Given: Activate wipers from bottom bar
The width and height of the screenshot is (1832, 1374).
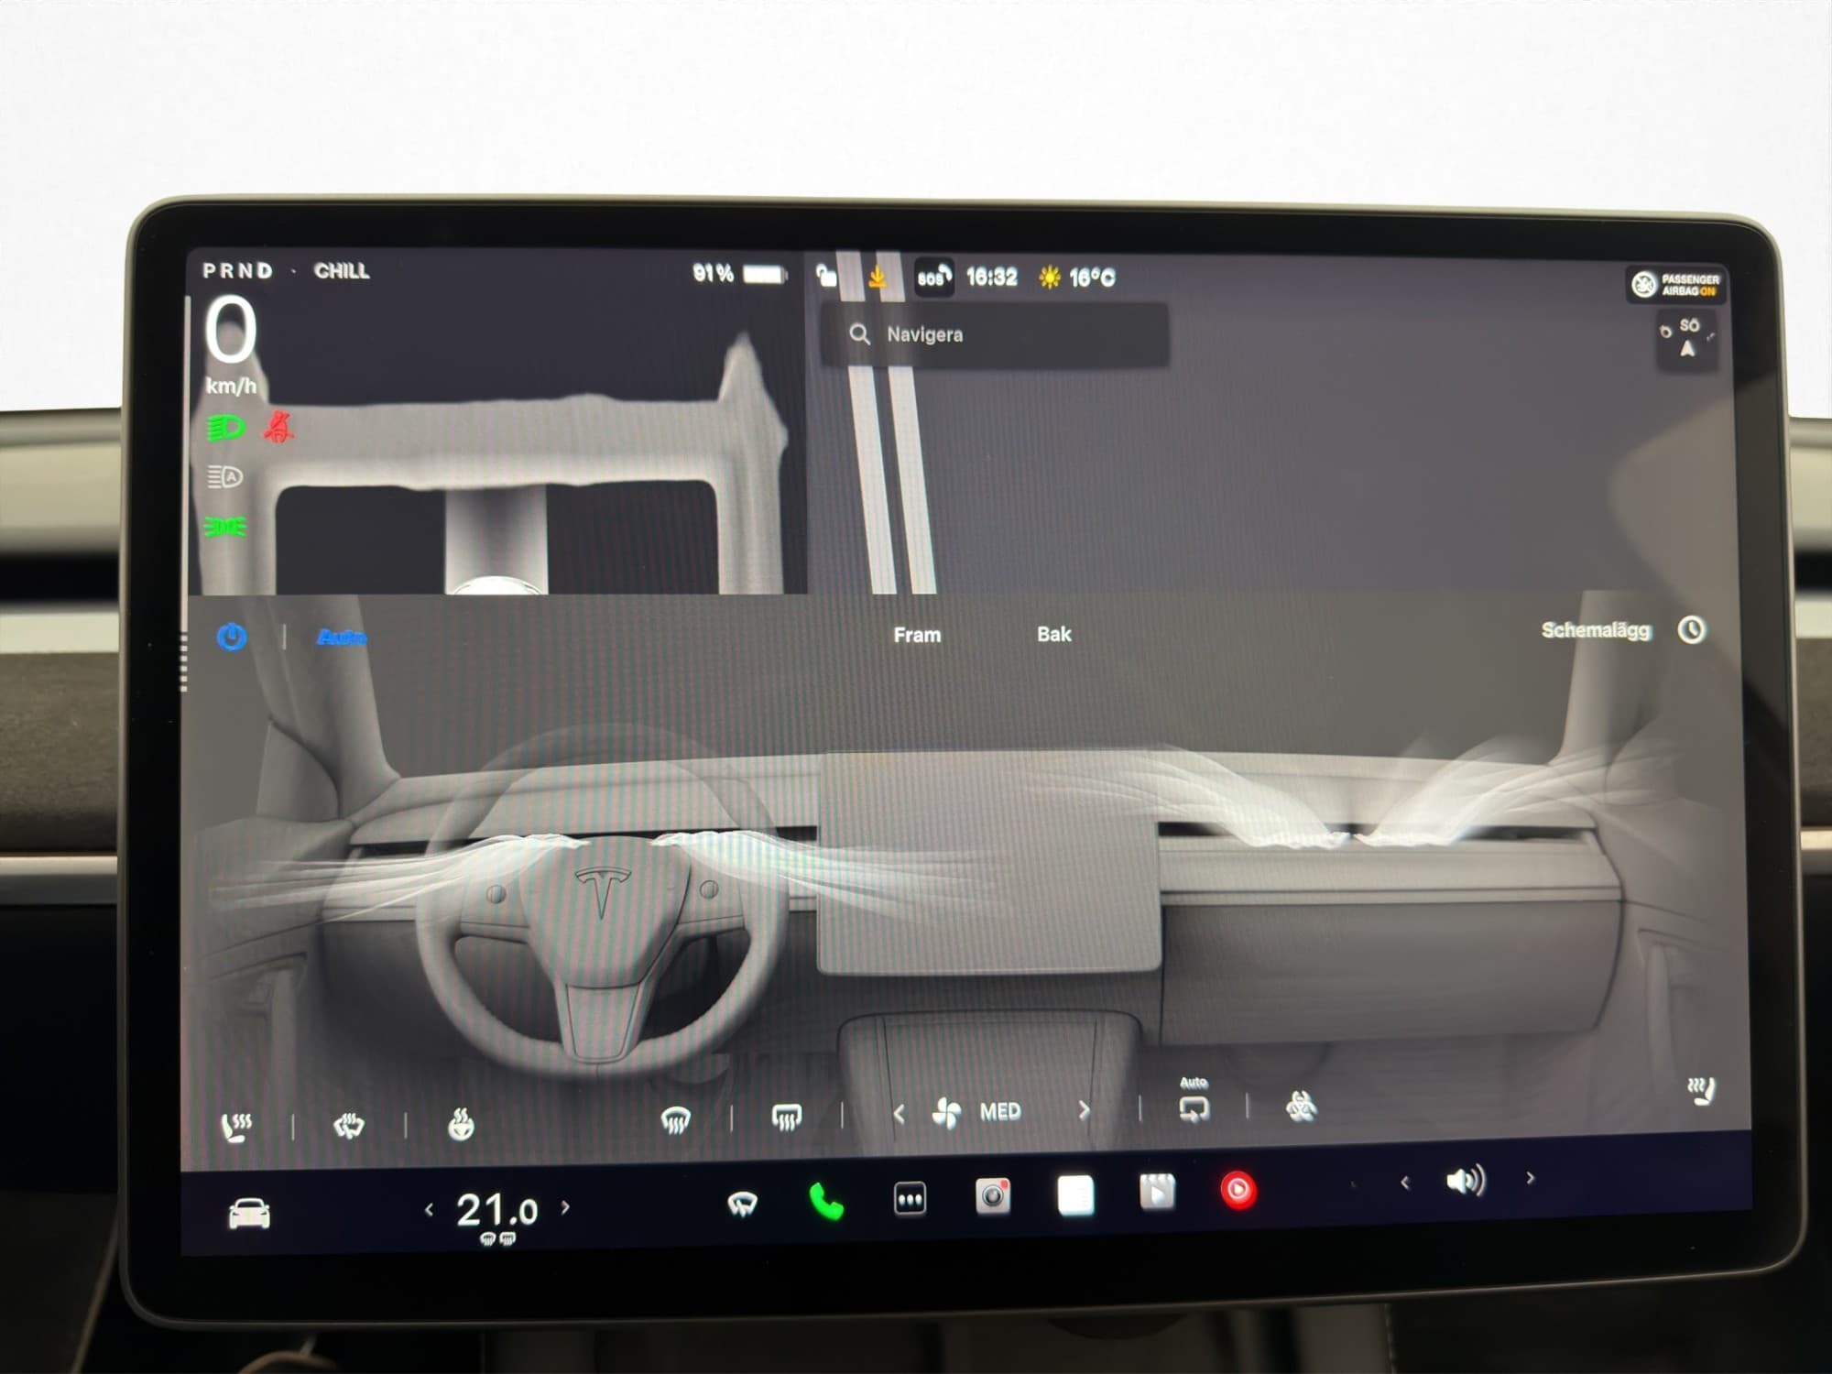Looking at the screenshot, I should tap(742, 1203).
